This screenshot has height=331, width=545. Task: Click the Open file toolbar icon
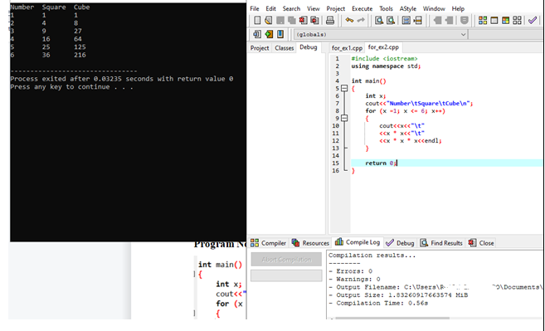click(268, 20)
